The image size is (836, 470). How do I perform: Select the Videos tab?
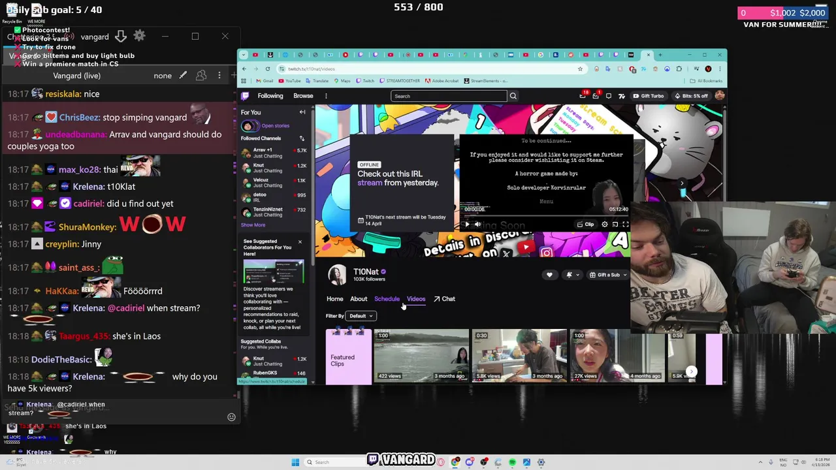tap(416, 299)
